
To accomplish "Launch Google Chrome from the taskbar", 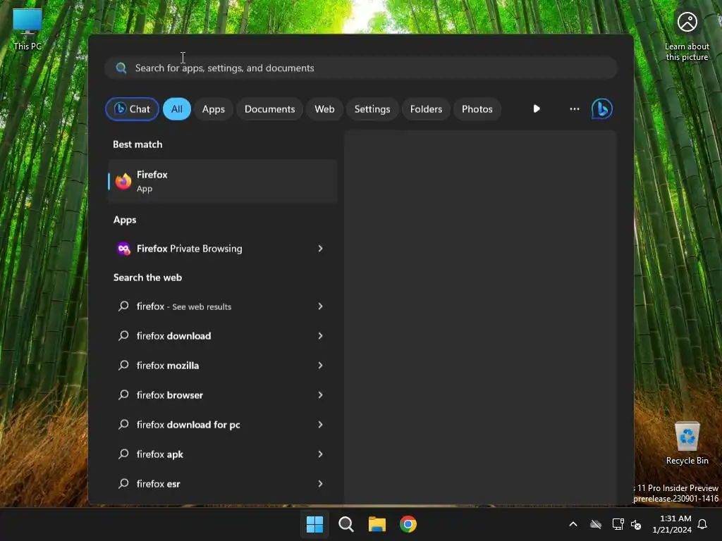I will [x=408, y=524].
